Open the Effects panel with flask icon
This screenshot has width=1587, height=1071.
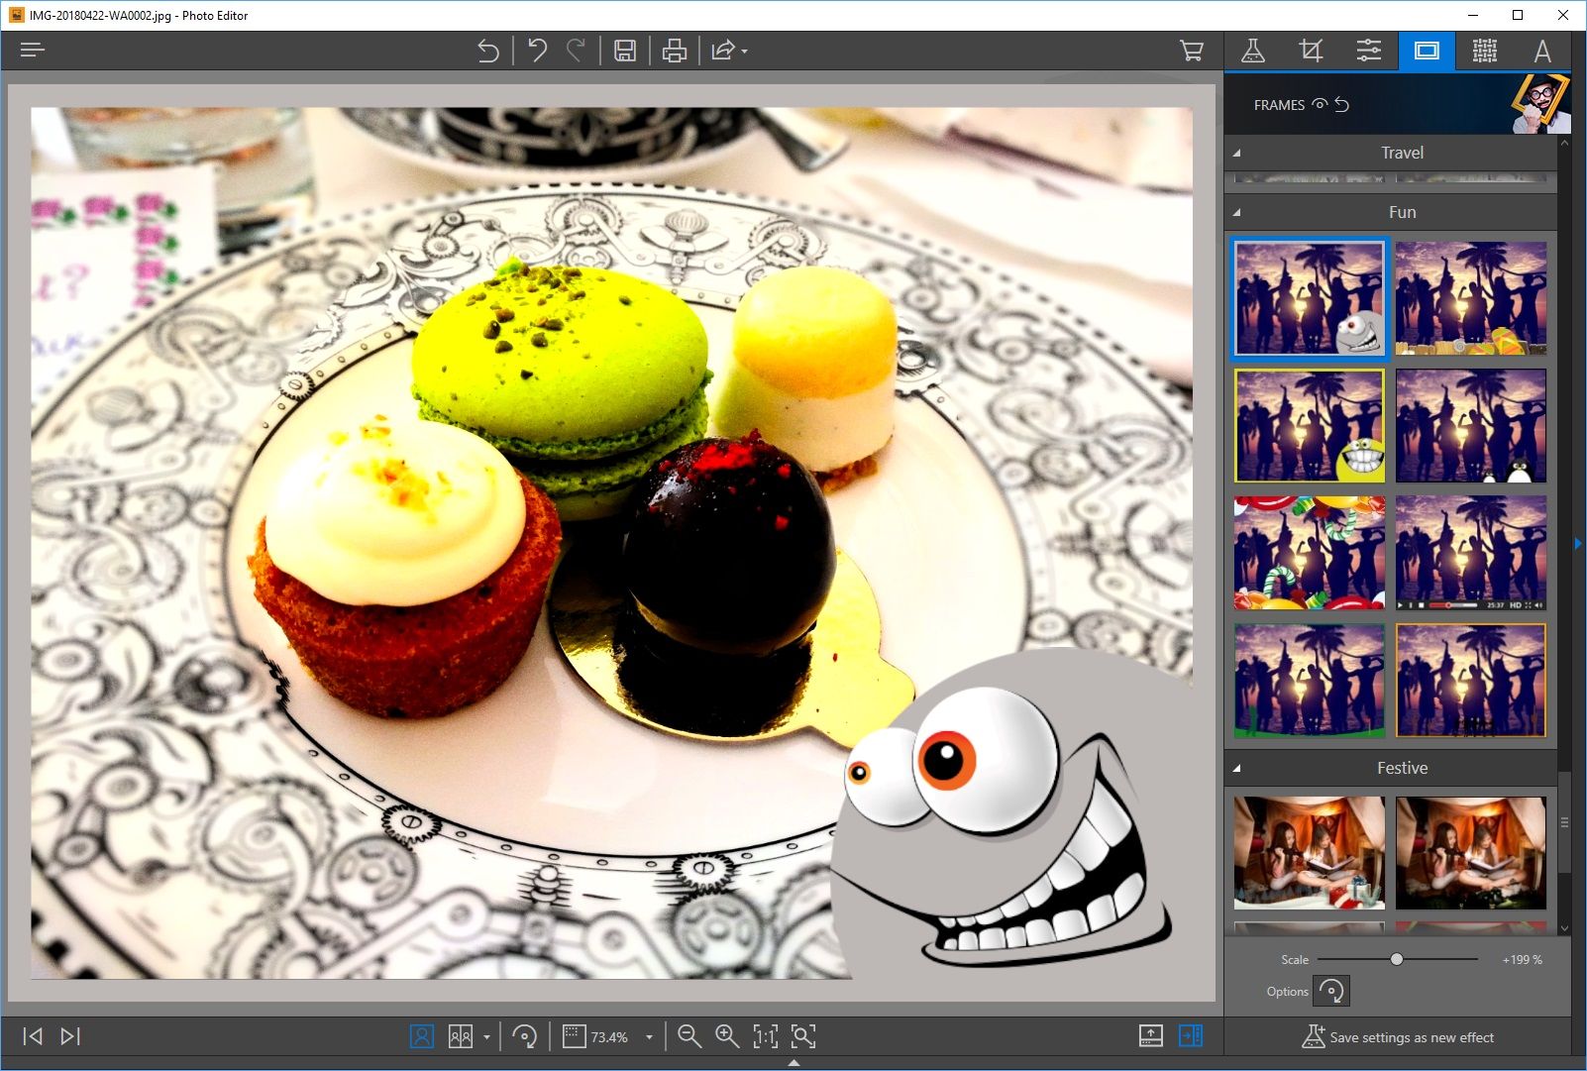(x=1254, y=50)
